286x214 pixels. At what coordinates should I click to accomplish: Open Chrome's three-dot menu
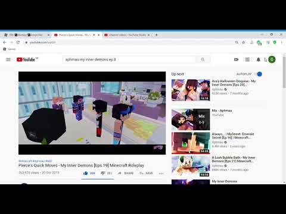[281, 42]
